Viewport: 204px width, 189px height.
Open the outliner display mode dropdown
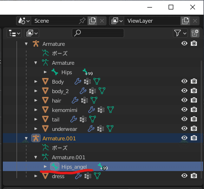coord(32,33)
